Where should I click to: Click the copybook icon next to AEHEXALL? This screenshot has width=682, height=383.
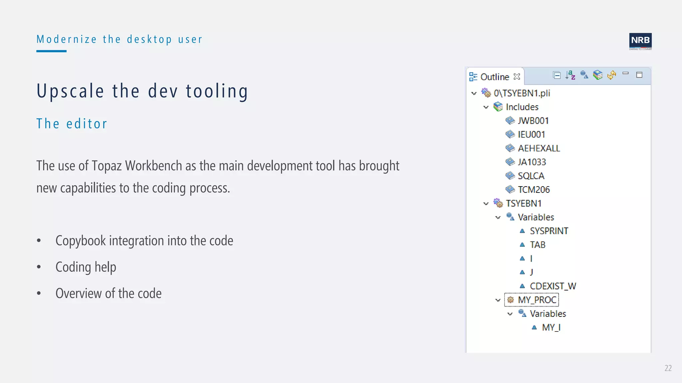coord(510,148)
